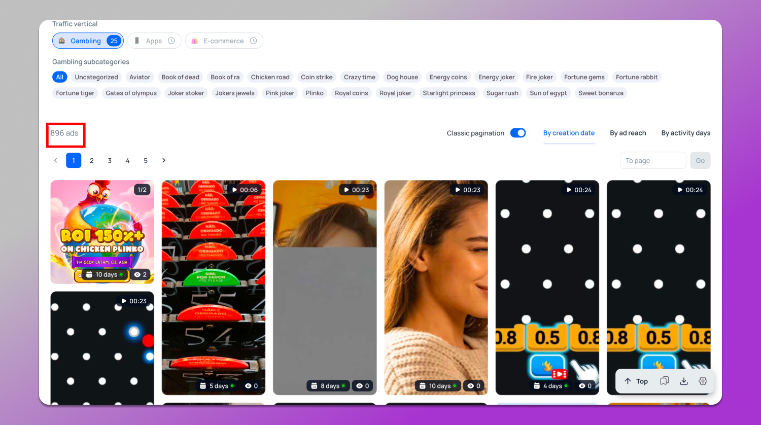Click the To page input field
This screenshot has width=761, height=425.
652,160
